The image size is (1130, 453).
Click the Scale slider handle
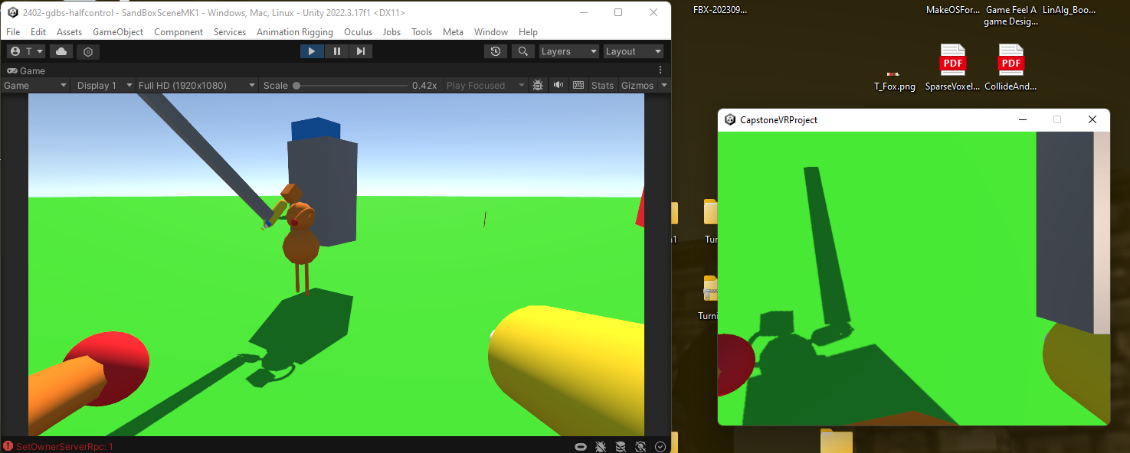(x=296, y=86)
